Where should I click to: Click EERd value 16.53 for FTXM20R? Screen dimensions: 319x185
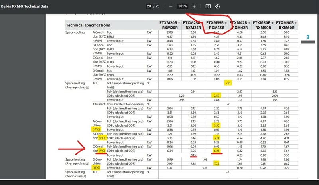point(170,75)
